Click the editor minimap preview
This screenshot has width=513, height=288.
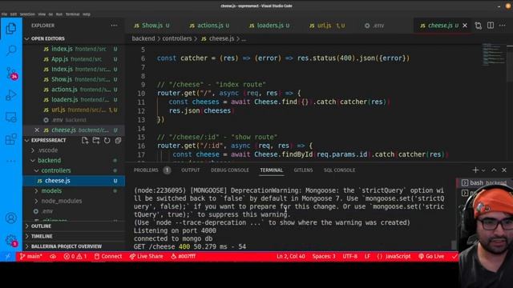pyautogui.click(x=494, y=54)
